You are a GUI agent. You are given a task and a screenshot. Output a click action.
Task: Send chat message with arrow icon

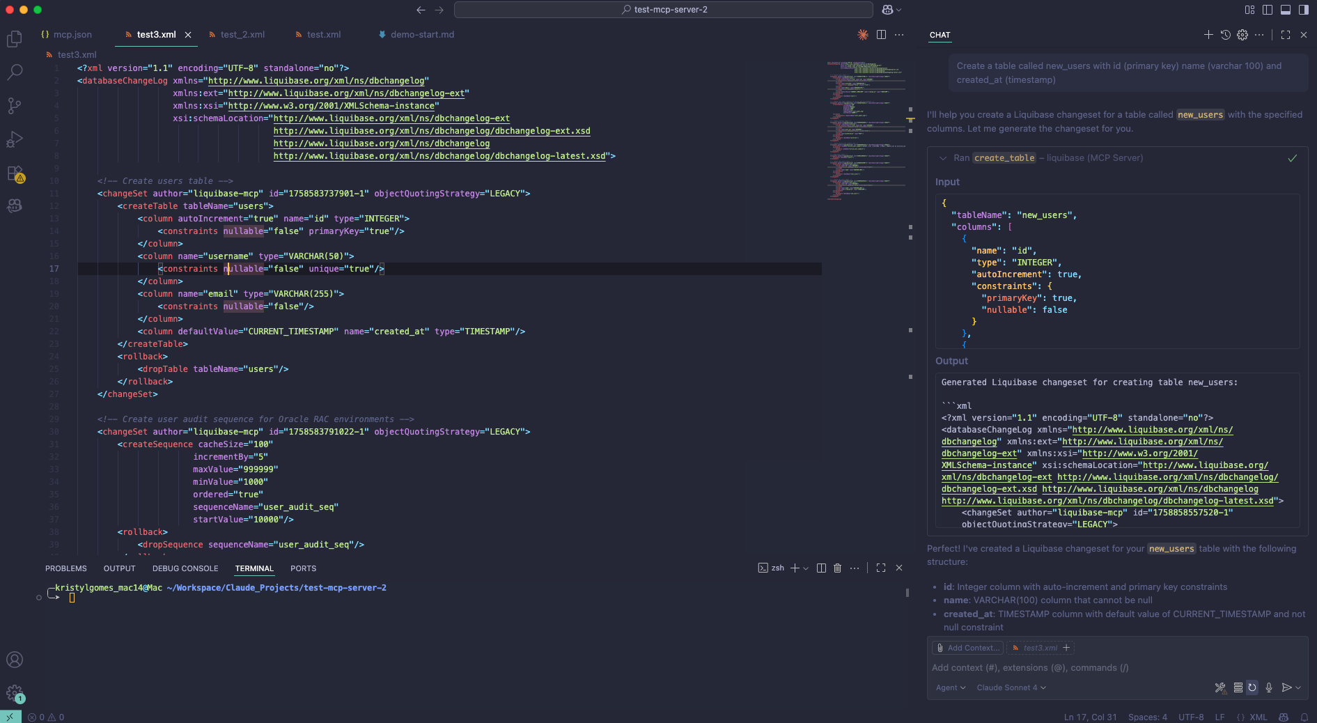(1286, 687)
